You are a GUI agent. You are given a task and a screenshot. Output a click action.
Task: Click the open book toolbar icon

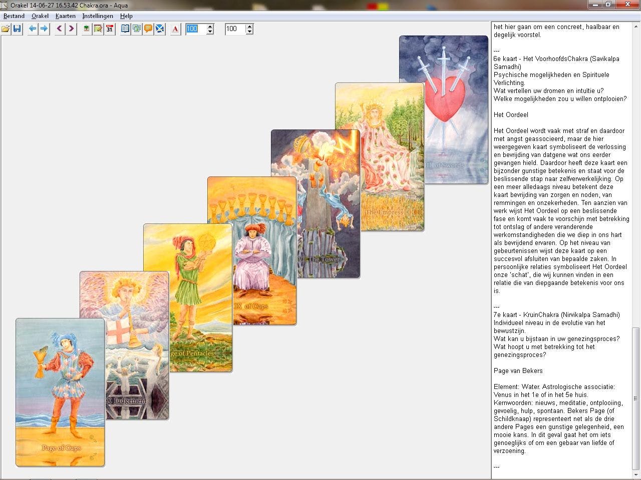(x=125, y=29)
